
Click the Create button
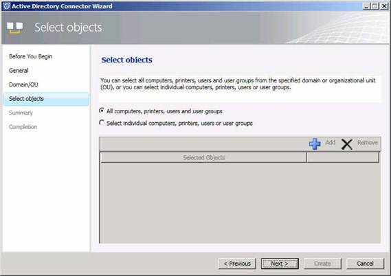click(322, 264)
